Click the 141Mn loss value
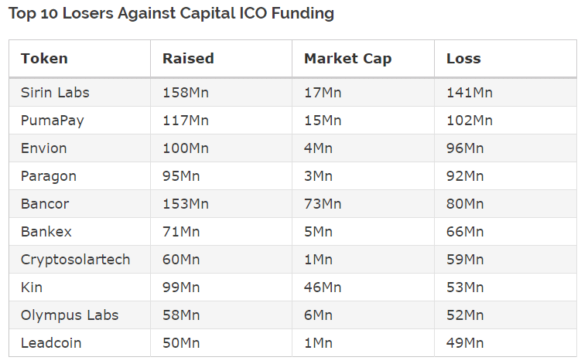This screenshot has width=588, height=364. pos(470,93)
